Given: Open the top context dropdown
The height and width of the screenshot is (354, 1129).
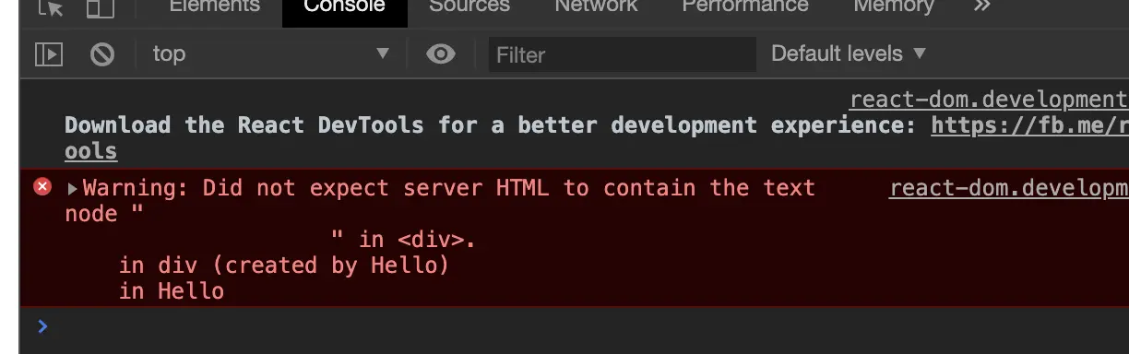Looking at the screenshot, I should (x=271, y=54).
